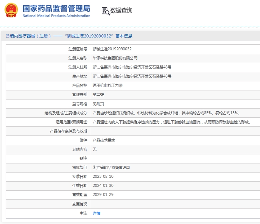
Task: Click effective date 2024-01-30
Action: [x=103, y=185]
